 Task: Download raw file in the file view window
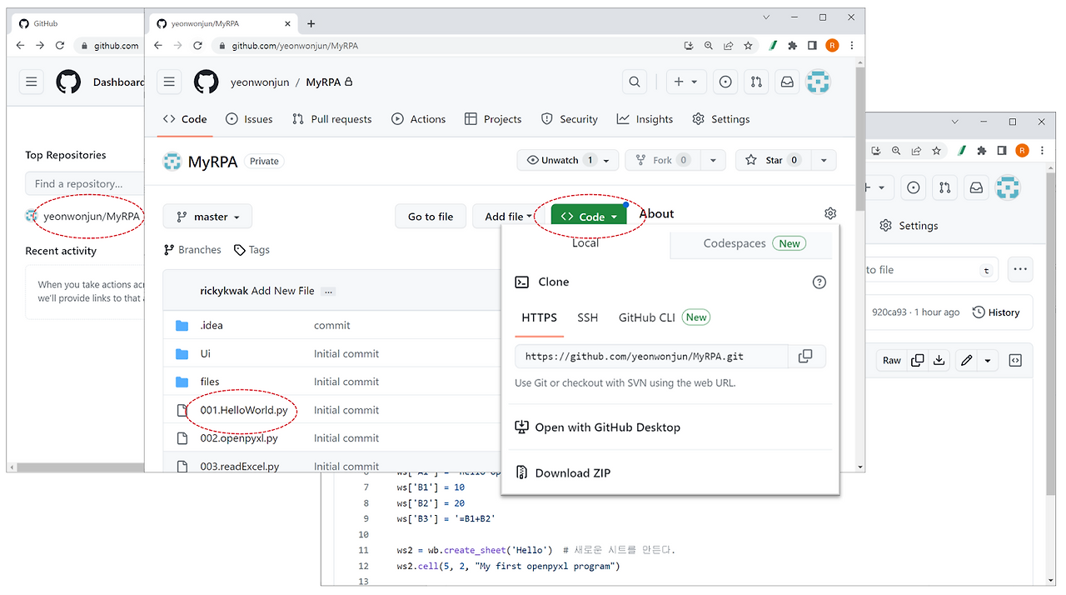tap(939, 360)
